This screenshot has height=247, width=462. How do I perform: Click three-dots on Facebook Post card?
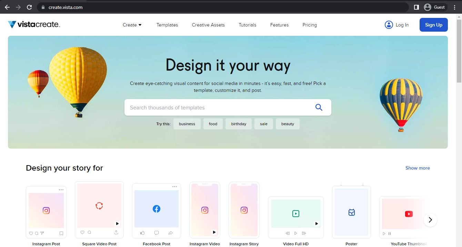[x=174, y=187]
